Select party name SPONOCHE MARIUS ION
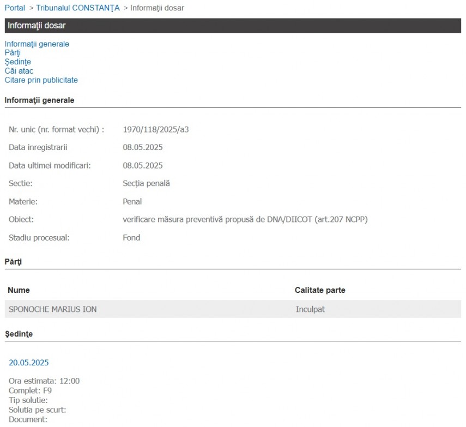 coord(53,309)
